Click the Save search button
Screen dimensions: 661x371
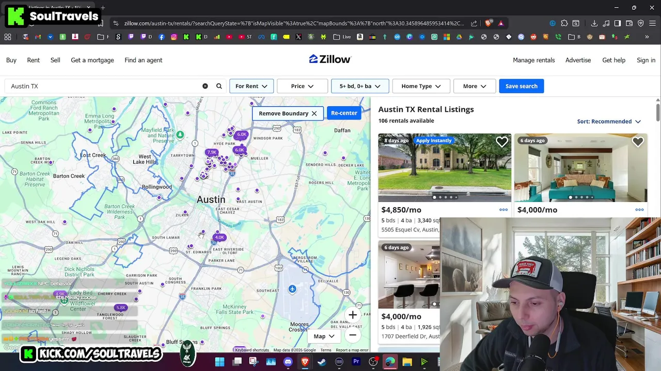point(522,86)
